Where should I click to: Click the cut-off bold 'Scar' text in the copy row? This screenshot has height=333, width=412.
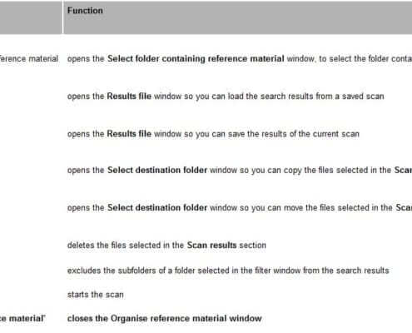coord(403,170)
